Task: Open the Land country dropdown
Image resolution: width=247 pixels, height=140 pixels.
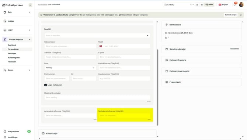Action: 70,68
